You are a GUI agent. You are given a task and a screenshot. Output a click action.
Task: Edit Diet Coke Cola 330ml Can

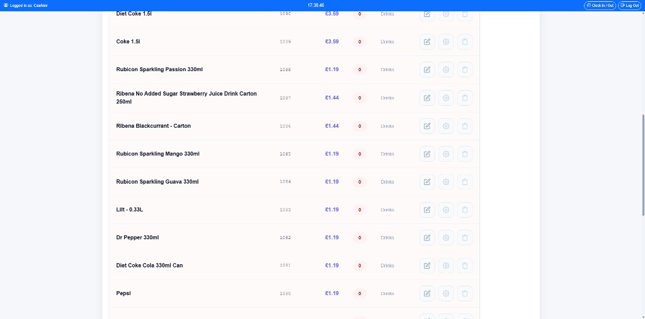pyautogui.click(x=427, y=266)
